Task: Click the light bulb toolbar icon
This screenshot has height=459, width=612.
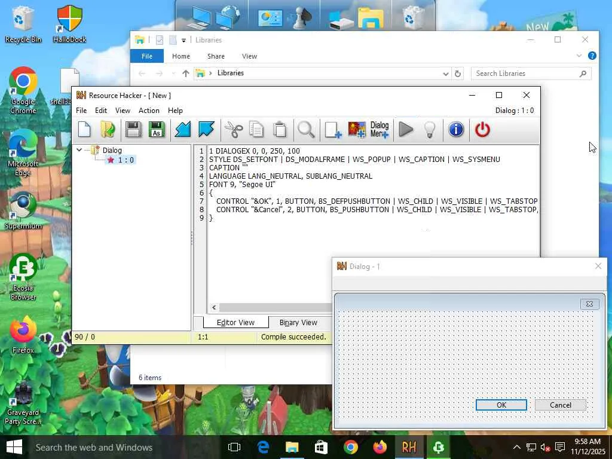Action: (x=430, y=130)
